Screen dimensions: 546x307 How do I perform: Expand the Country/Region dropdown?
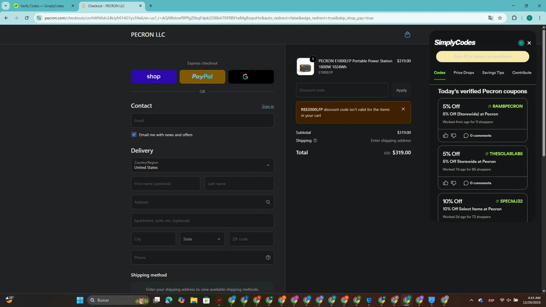(x=202, y=165)
